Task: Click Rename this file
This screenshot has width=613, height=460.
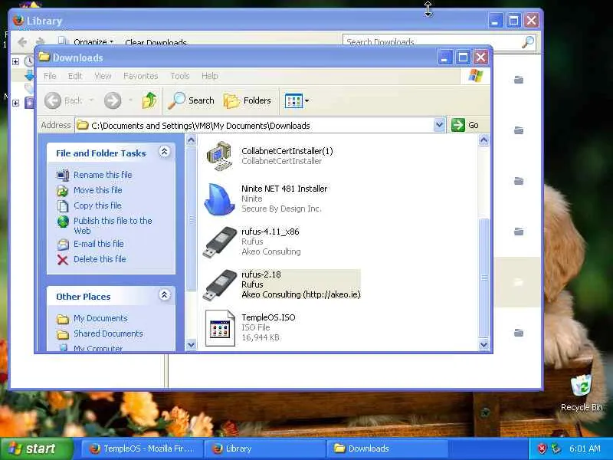Action: coord(103,175)
